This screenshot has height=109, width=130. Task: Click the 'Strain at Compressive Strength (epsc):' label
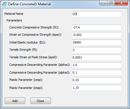tap(36, 35)
